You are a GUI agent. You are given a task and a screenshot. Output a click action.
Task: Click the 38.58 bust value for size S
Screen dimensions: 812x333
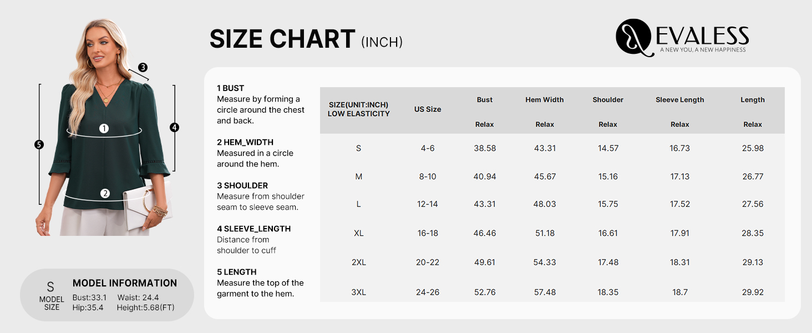(x=485, y=148)
